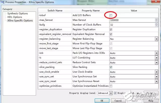Uncheck the Register Duplication checkbox

(111, 30)
